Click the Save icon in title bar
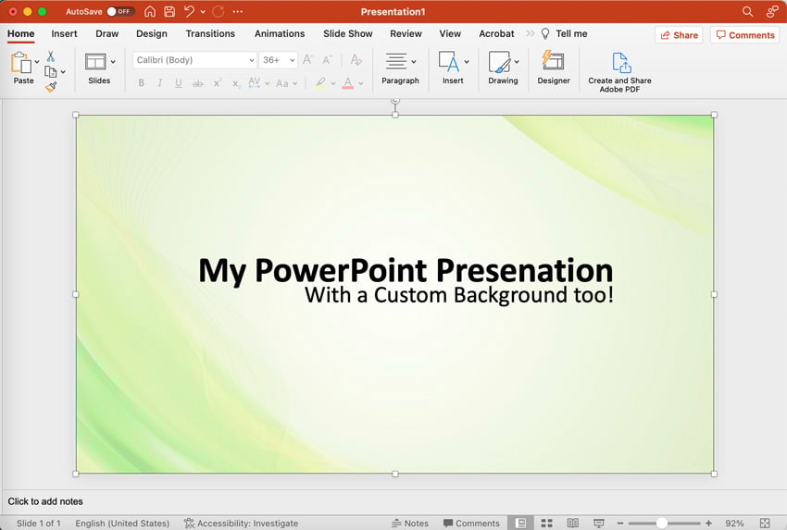 (x=169, y=12)
